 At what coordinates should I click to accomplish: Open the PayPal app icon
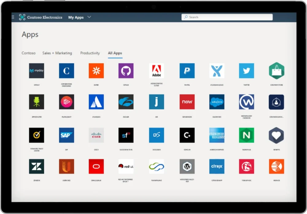[187, 71]
